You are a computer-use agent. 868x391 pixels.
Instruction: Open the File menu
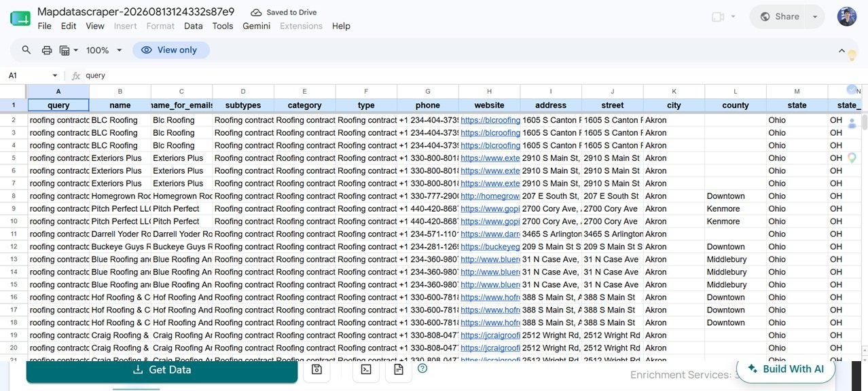[44, 26]
